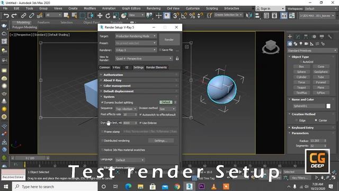Choose the Bind to Space Warp tool

40,15
